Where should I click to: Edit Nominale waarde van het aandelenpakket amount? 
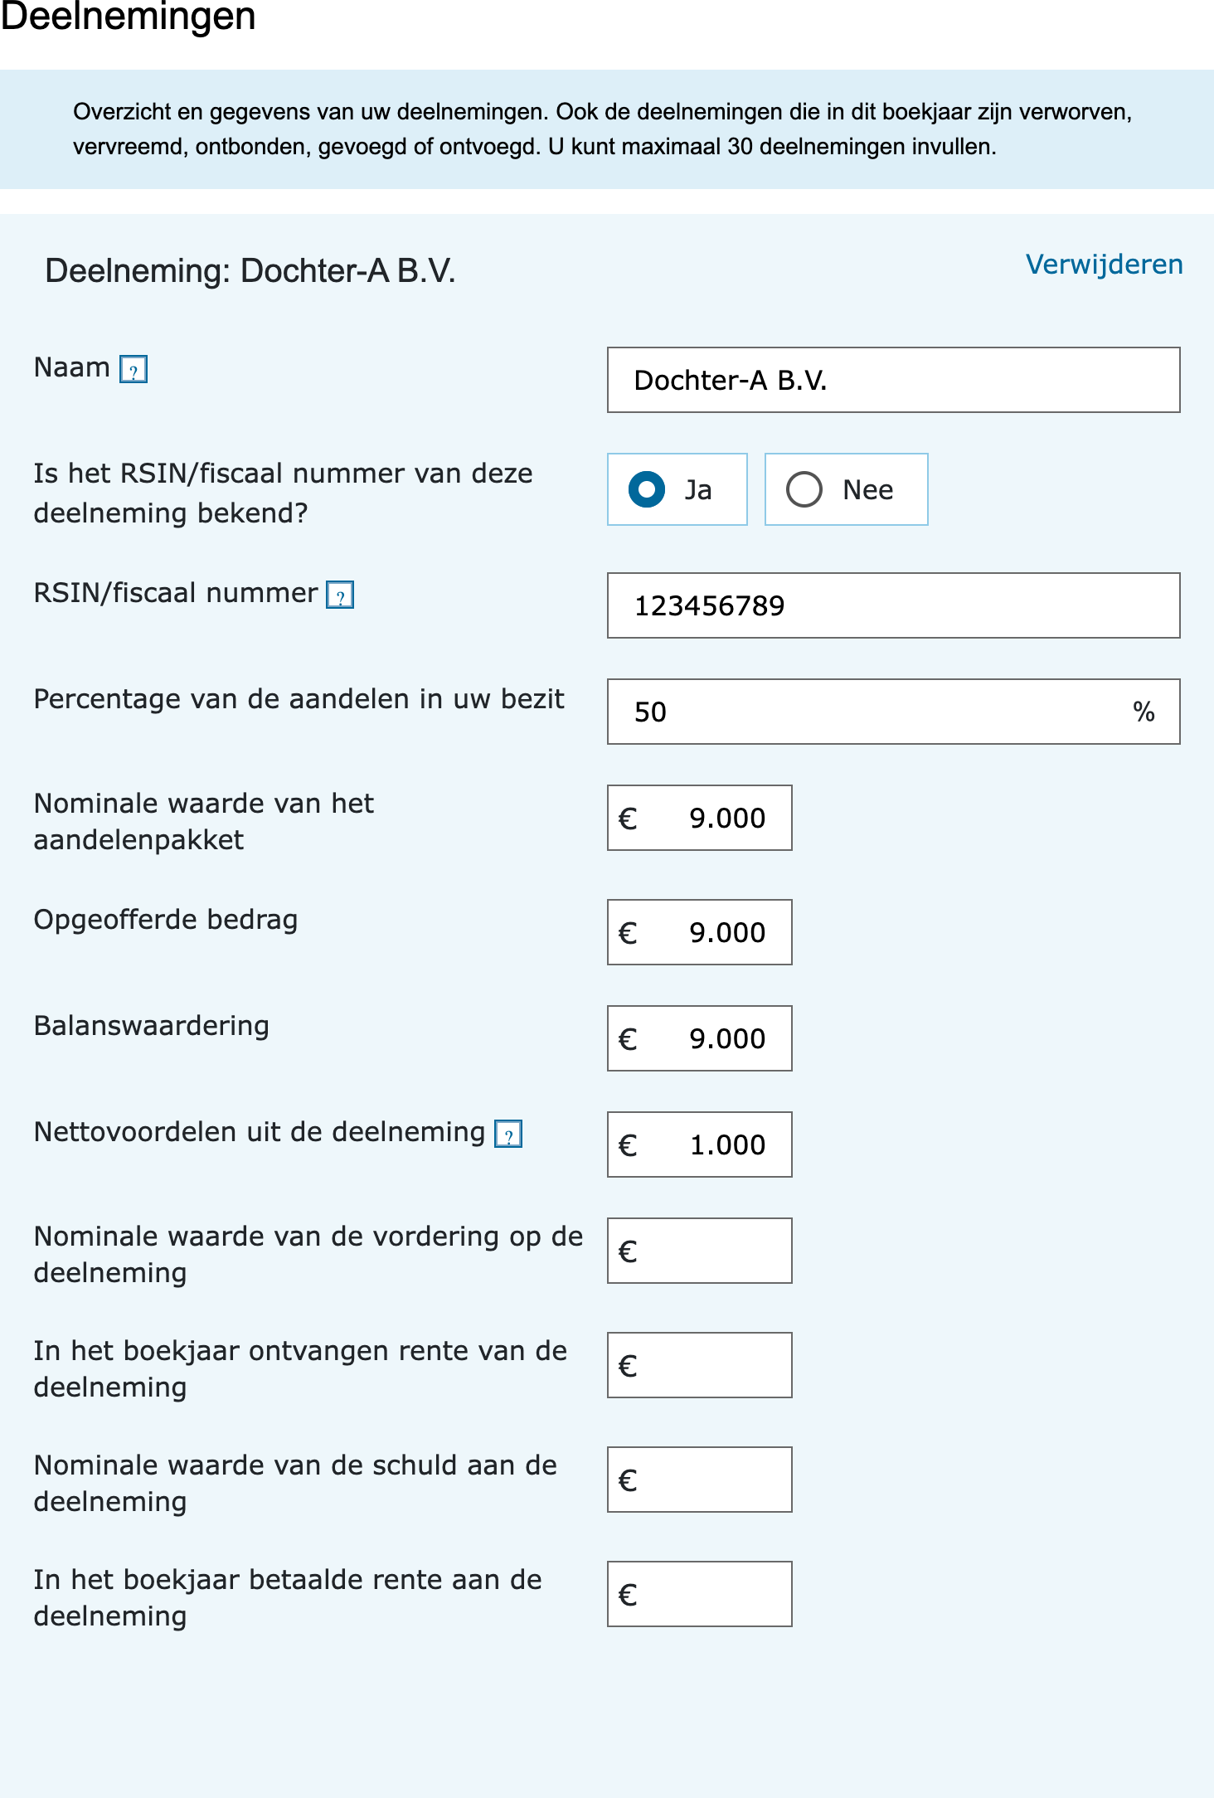700,818
